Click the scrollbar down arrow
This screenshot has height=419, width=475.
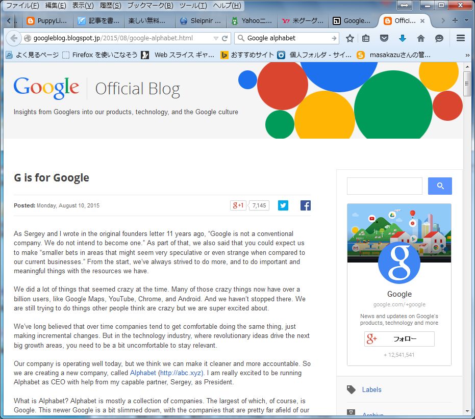tap(467, 411)
